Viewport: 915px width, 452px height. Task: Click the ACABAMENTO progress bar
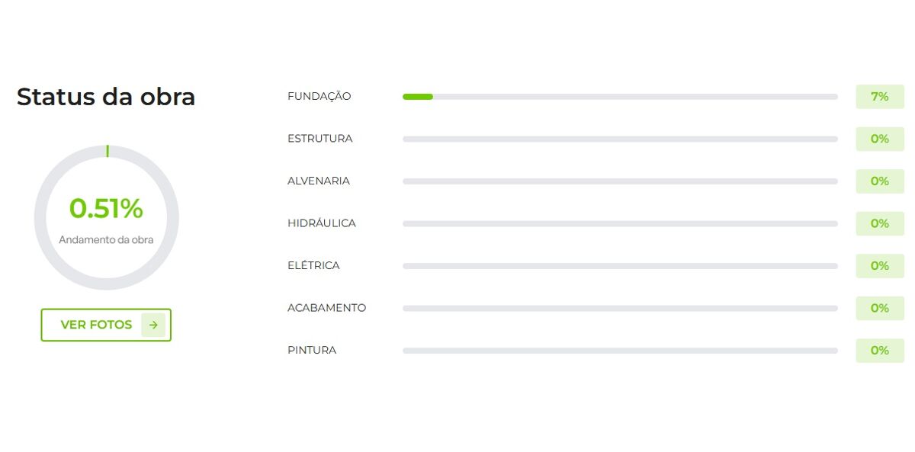(x=619, y=309)
